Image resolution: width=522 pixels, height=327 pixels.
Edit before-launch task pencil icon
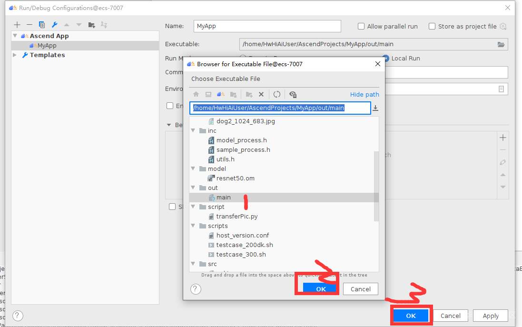pyautogui.click(x=502, y=162)
